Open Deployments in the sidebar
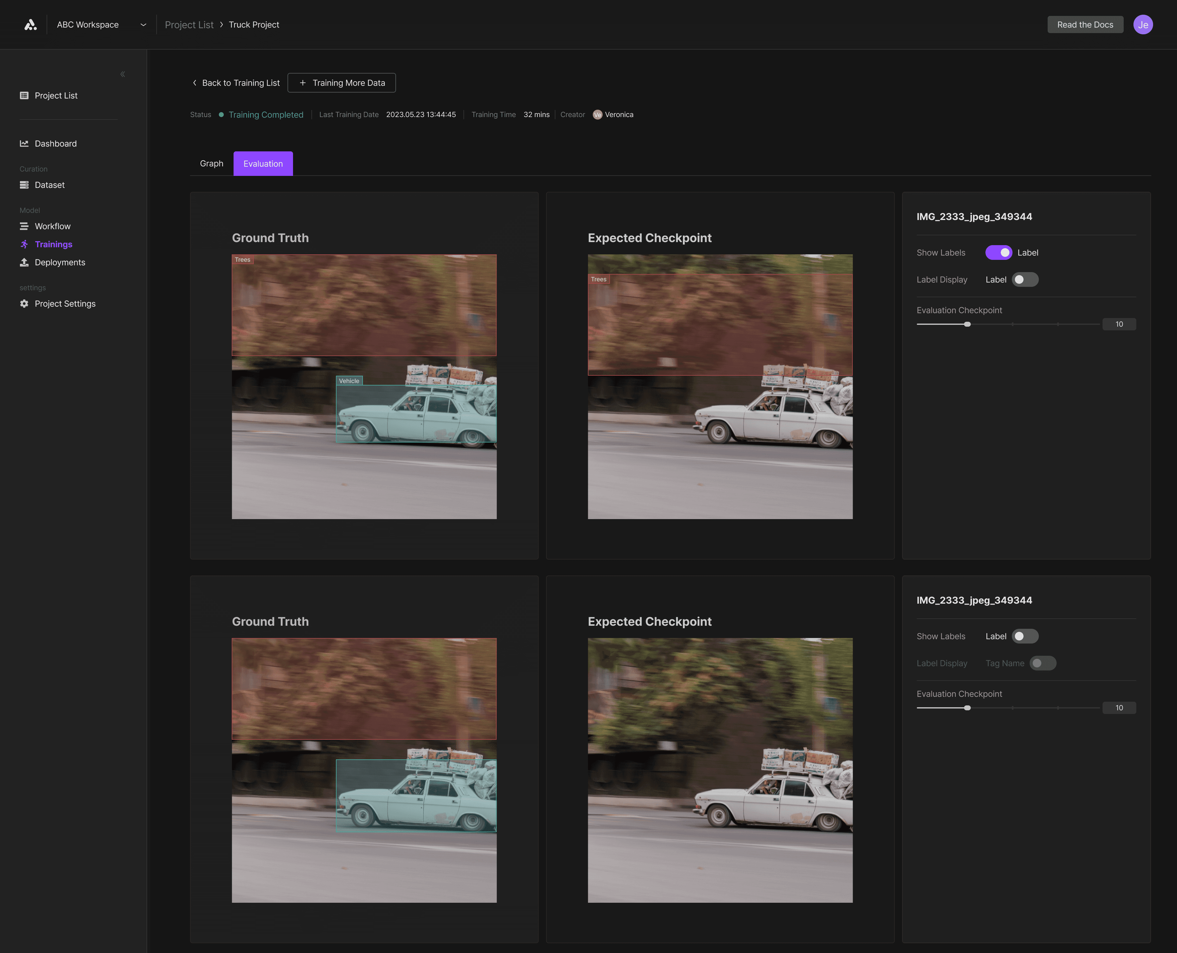The height and width of the screenshot is (953, 1177). point(60,262)
